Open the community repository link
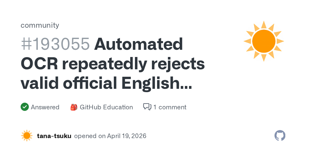 pos(40,25)
